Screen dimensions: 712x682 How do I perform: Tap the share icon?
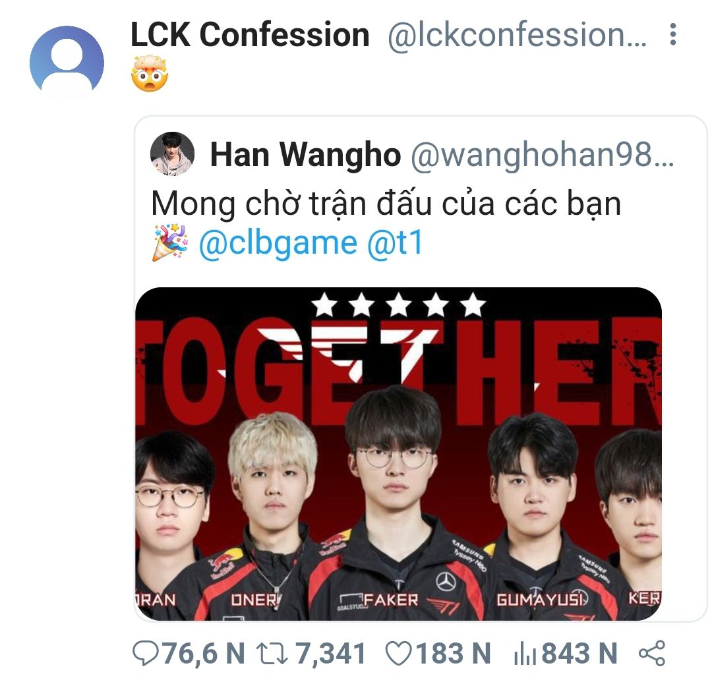click(652, 654)
